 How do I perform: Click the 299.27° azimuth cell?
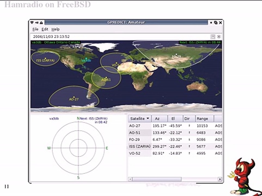click(x=159, y=146)
